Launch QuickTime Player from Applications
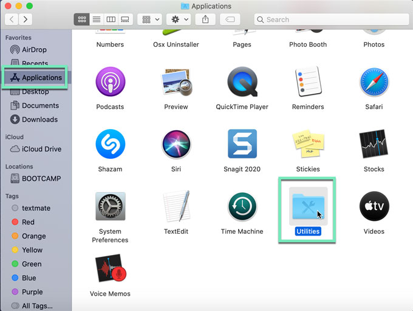Screen dimensions: 413x311 242,82
